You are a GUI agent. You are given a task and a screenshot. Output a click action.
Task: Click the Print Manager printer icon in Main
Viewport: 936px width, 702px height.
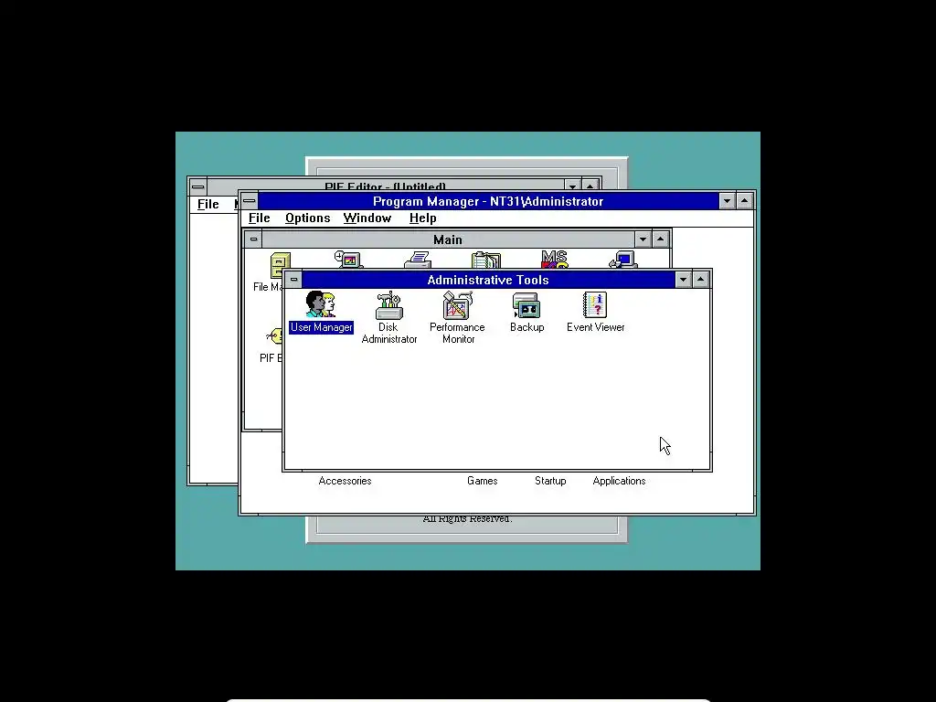point(418,261)
